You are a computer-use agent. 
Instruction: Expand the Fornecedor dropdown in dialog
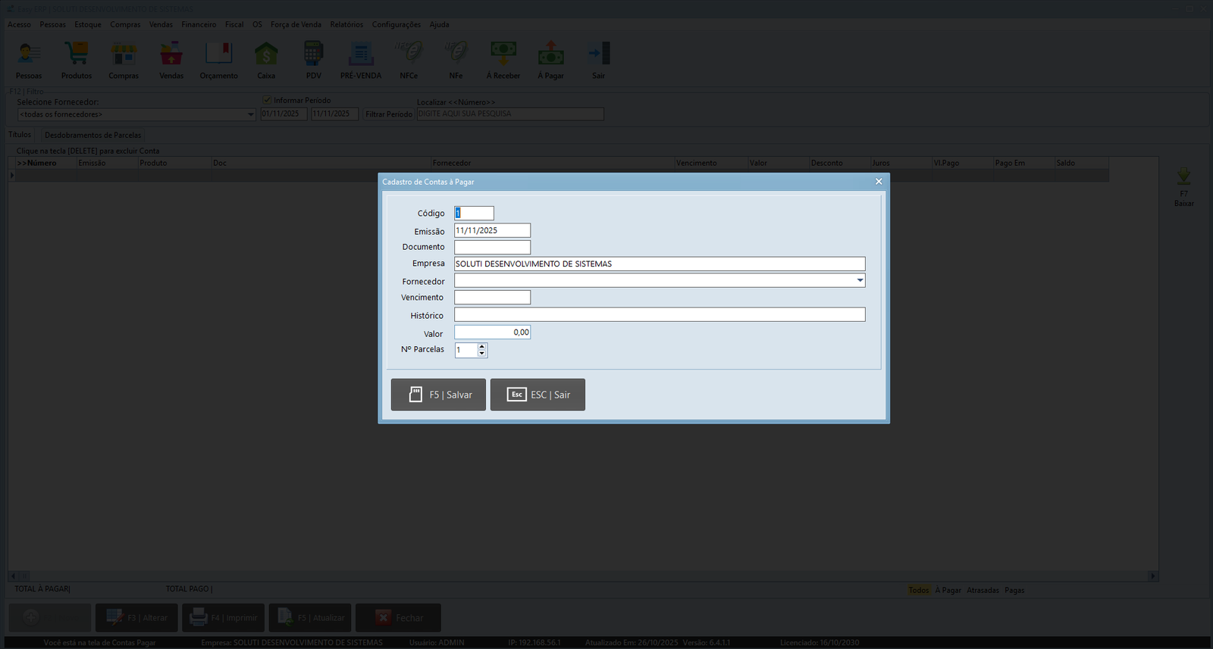860,281
